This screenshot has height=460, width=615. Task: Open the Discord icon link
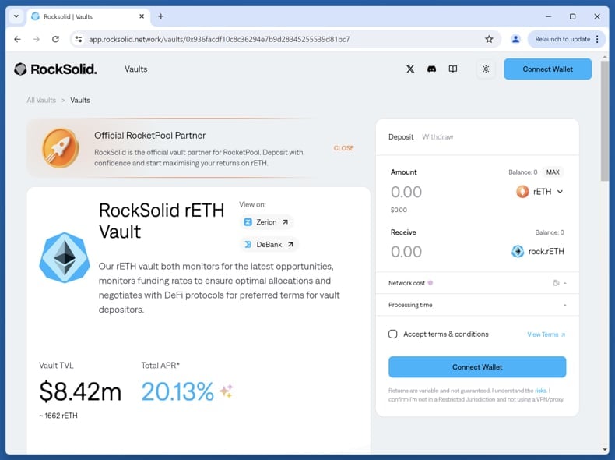pyautogui.click(x=431, y=69)
